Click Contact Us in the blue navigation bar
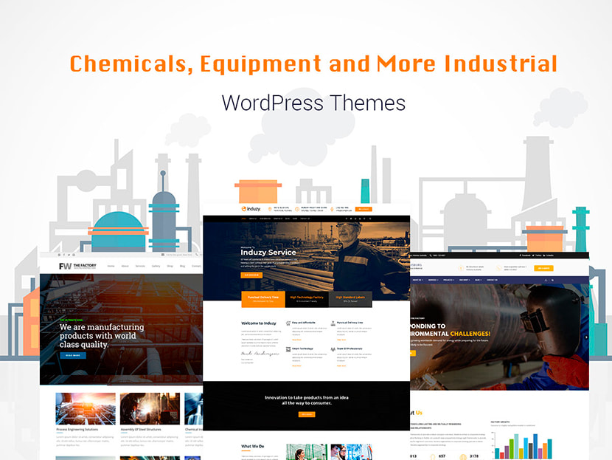This screenshot has height=460, width=612. coord(492,280)
